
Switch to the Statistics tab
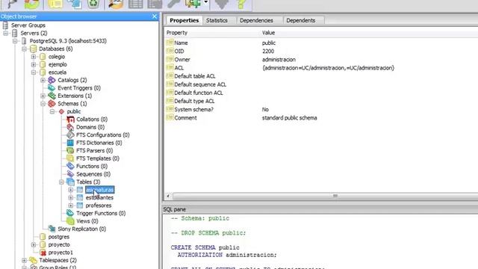[x=217, y=20]
